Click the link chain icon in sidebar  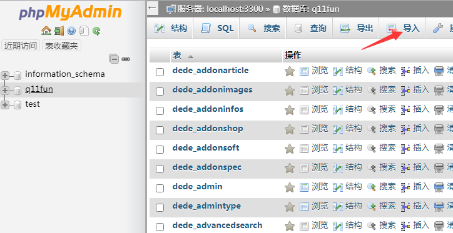pyautogui.click(x=125, y=59)
